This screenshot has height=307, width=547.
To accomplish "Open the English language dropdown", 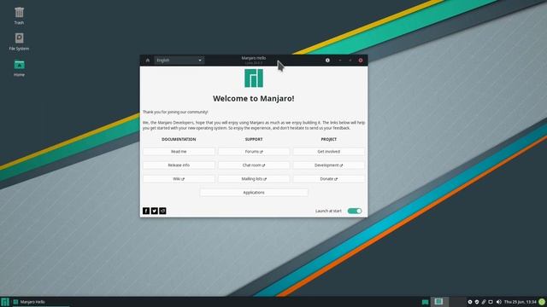I will coord(179,61).
